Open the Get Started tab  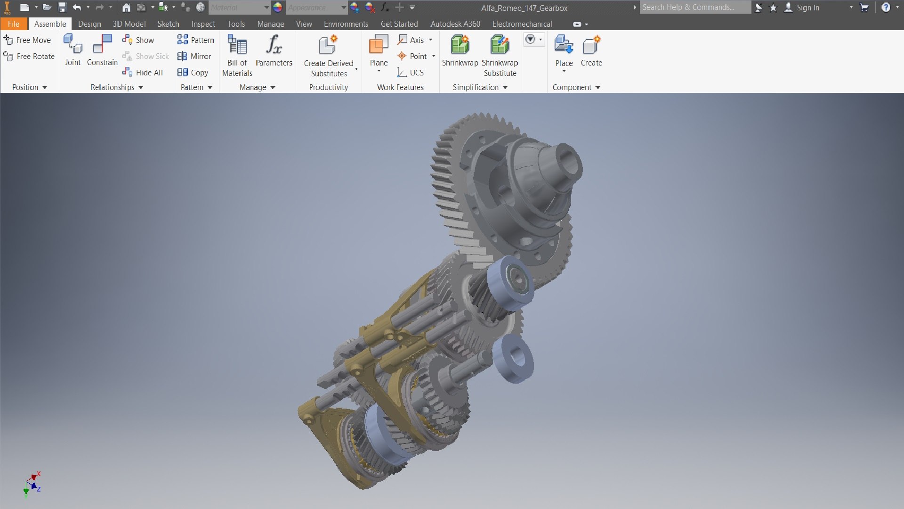(x=399, y=24)
